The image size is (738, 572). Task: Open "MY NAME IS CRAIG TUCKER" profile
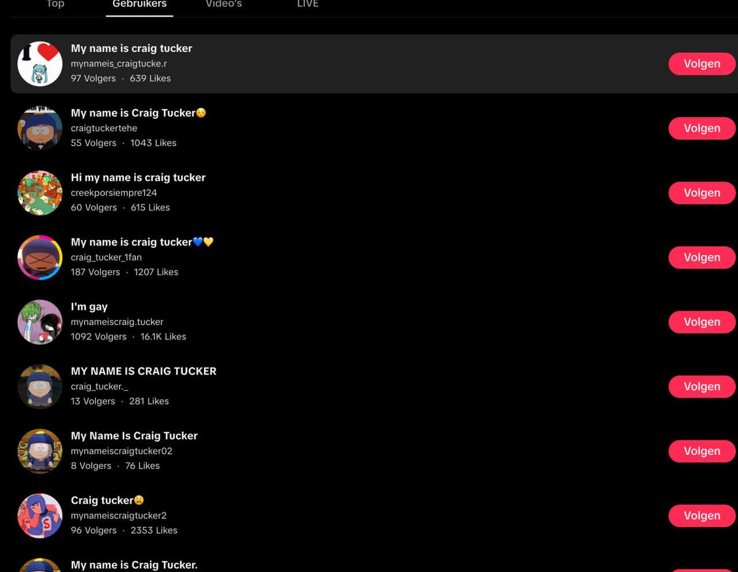pyautogui.click(x=144, y=371)
